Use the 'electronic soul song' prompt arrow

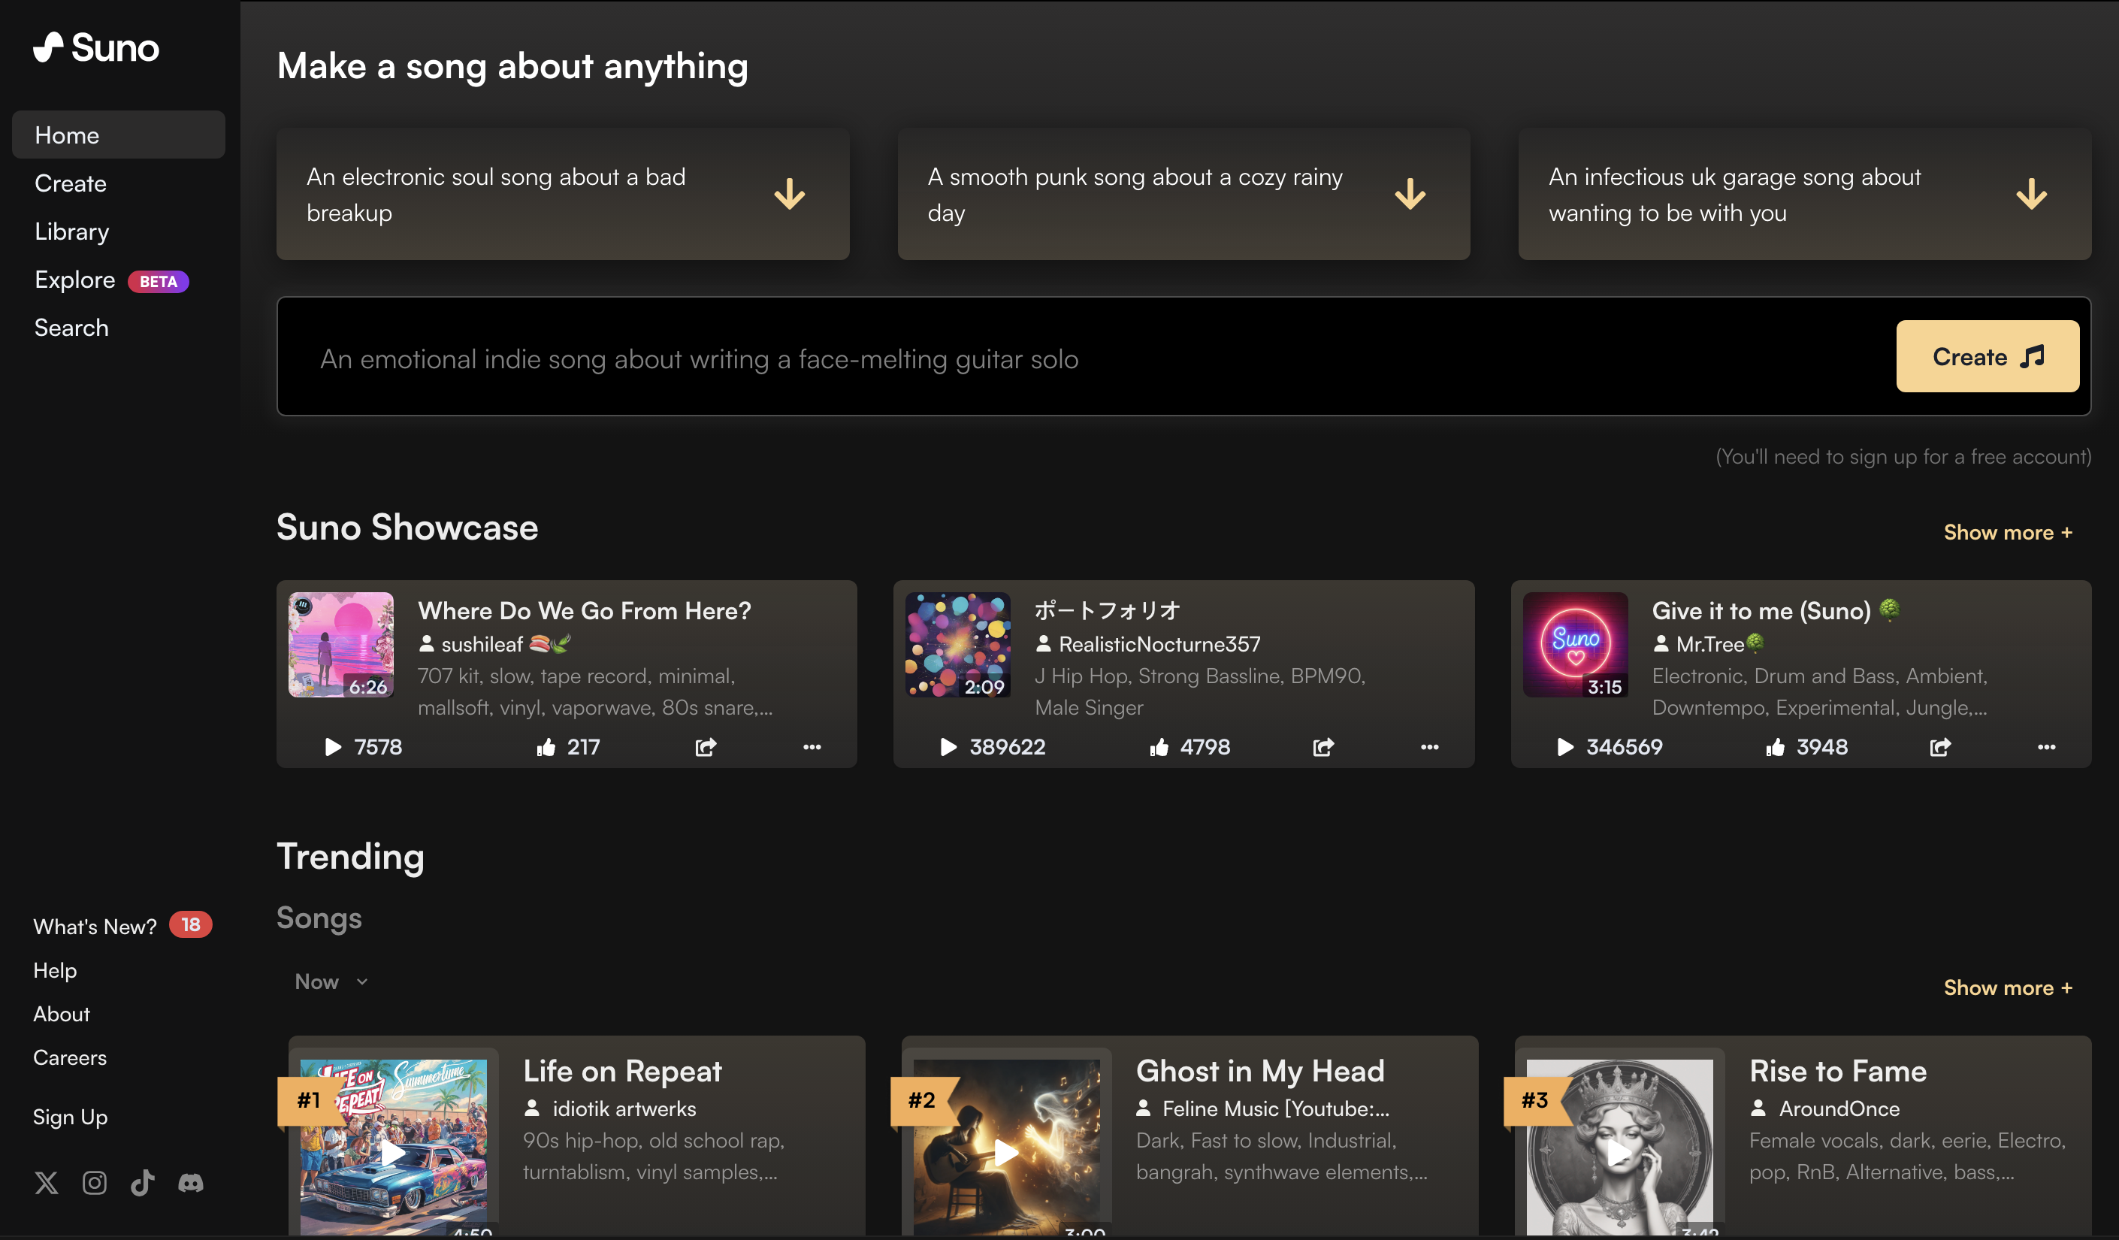point(790,195)
